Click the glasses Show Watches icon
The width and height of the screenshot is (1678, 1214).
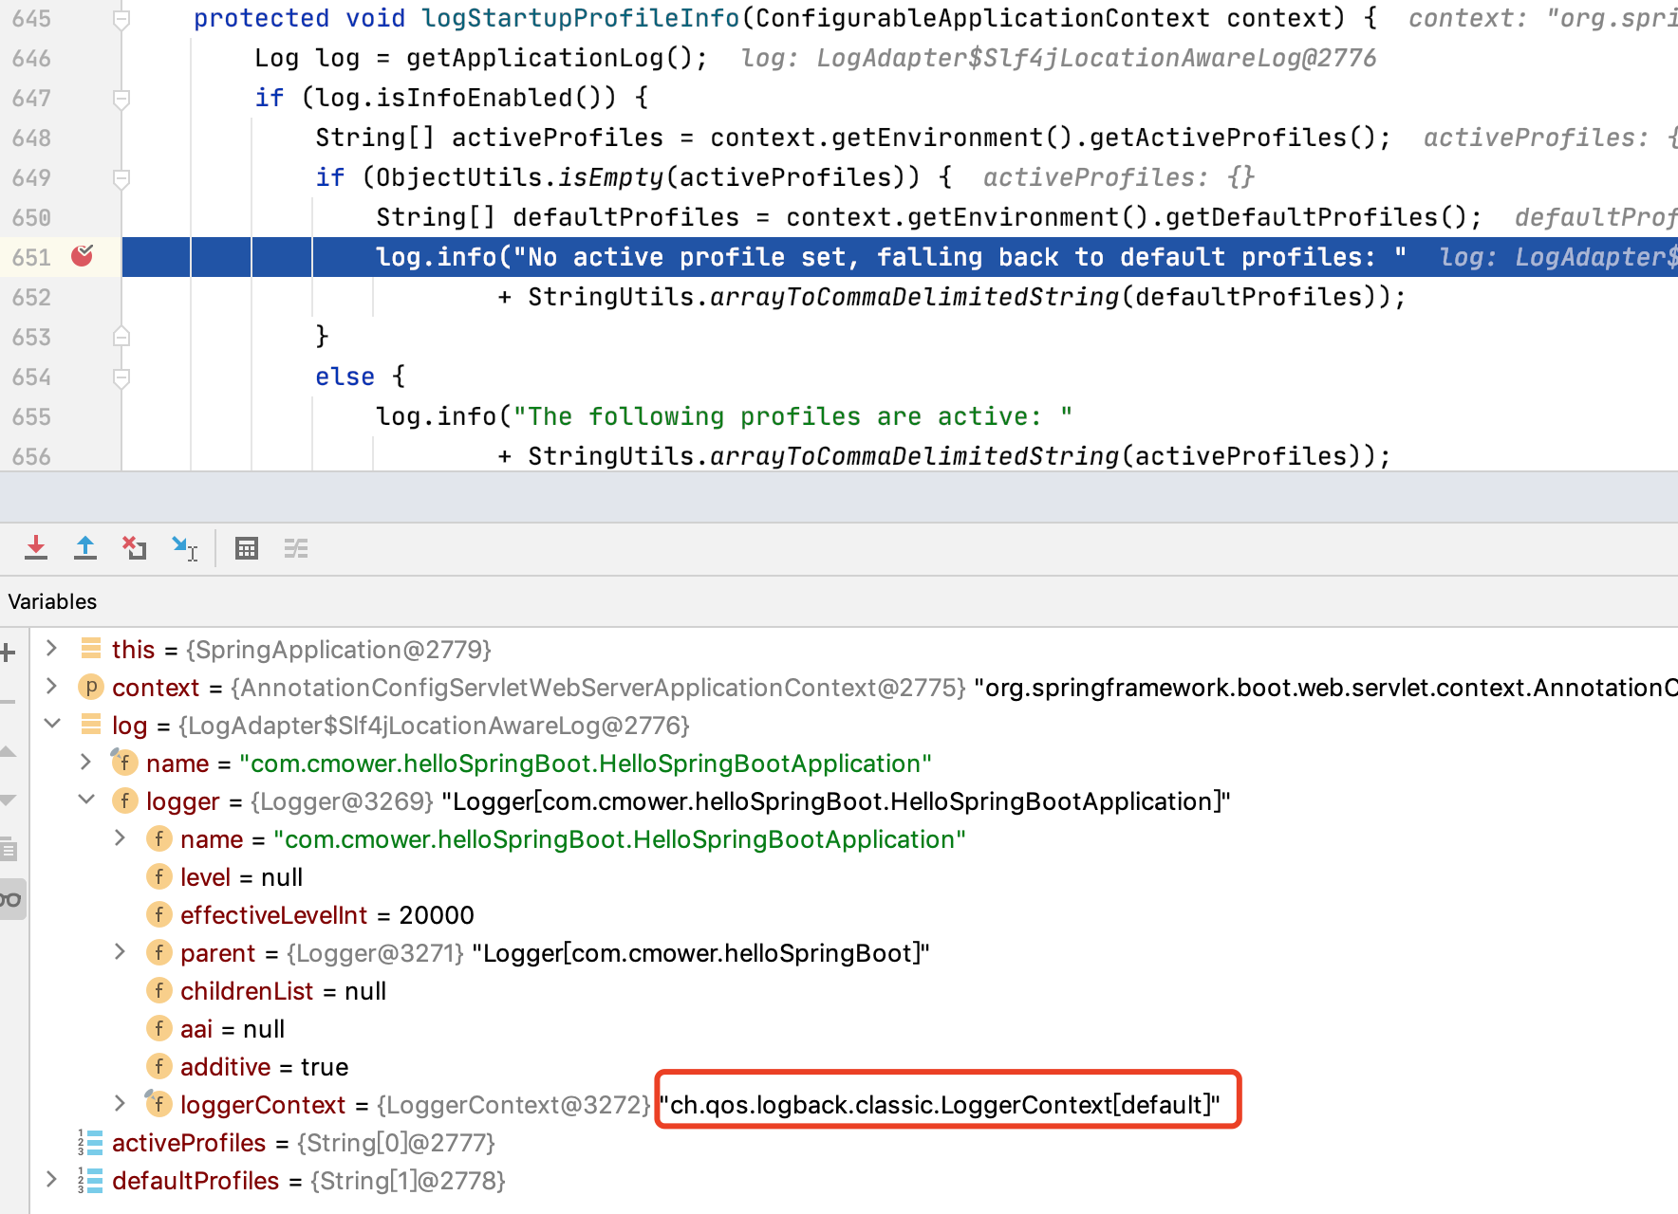(11, 899)
